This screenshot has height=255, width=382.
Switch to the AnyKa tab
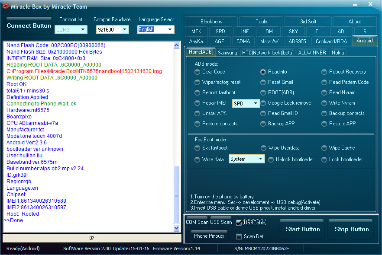pyautogui.click(x=196, y=41)
